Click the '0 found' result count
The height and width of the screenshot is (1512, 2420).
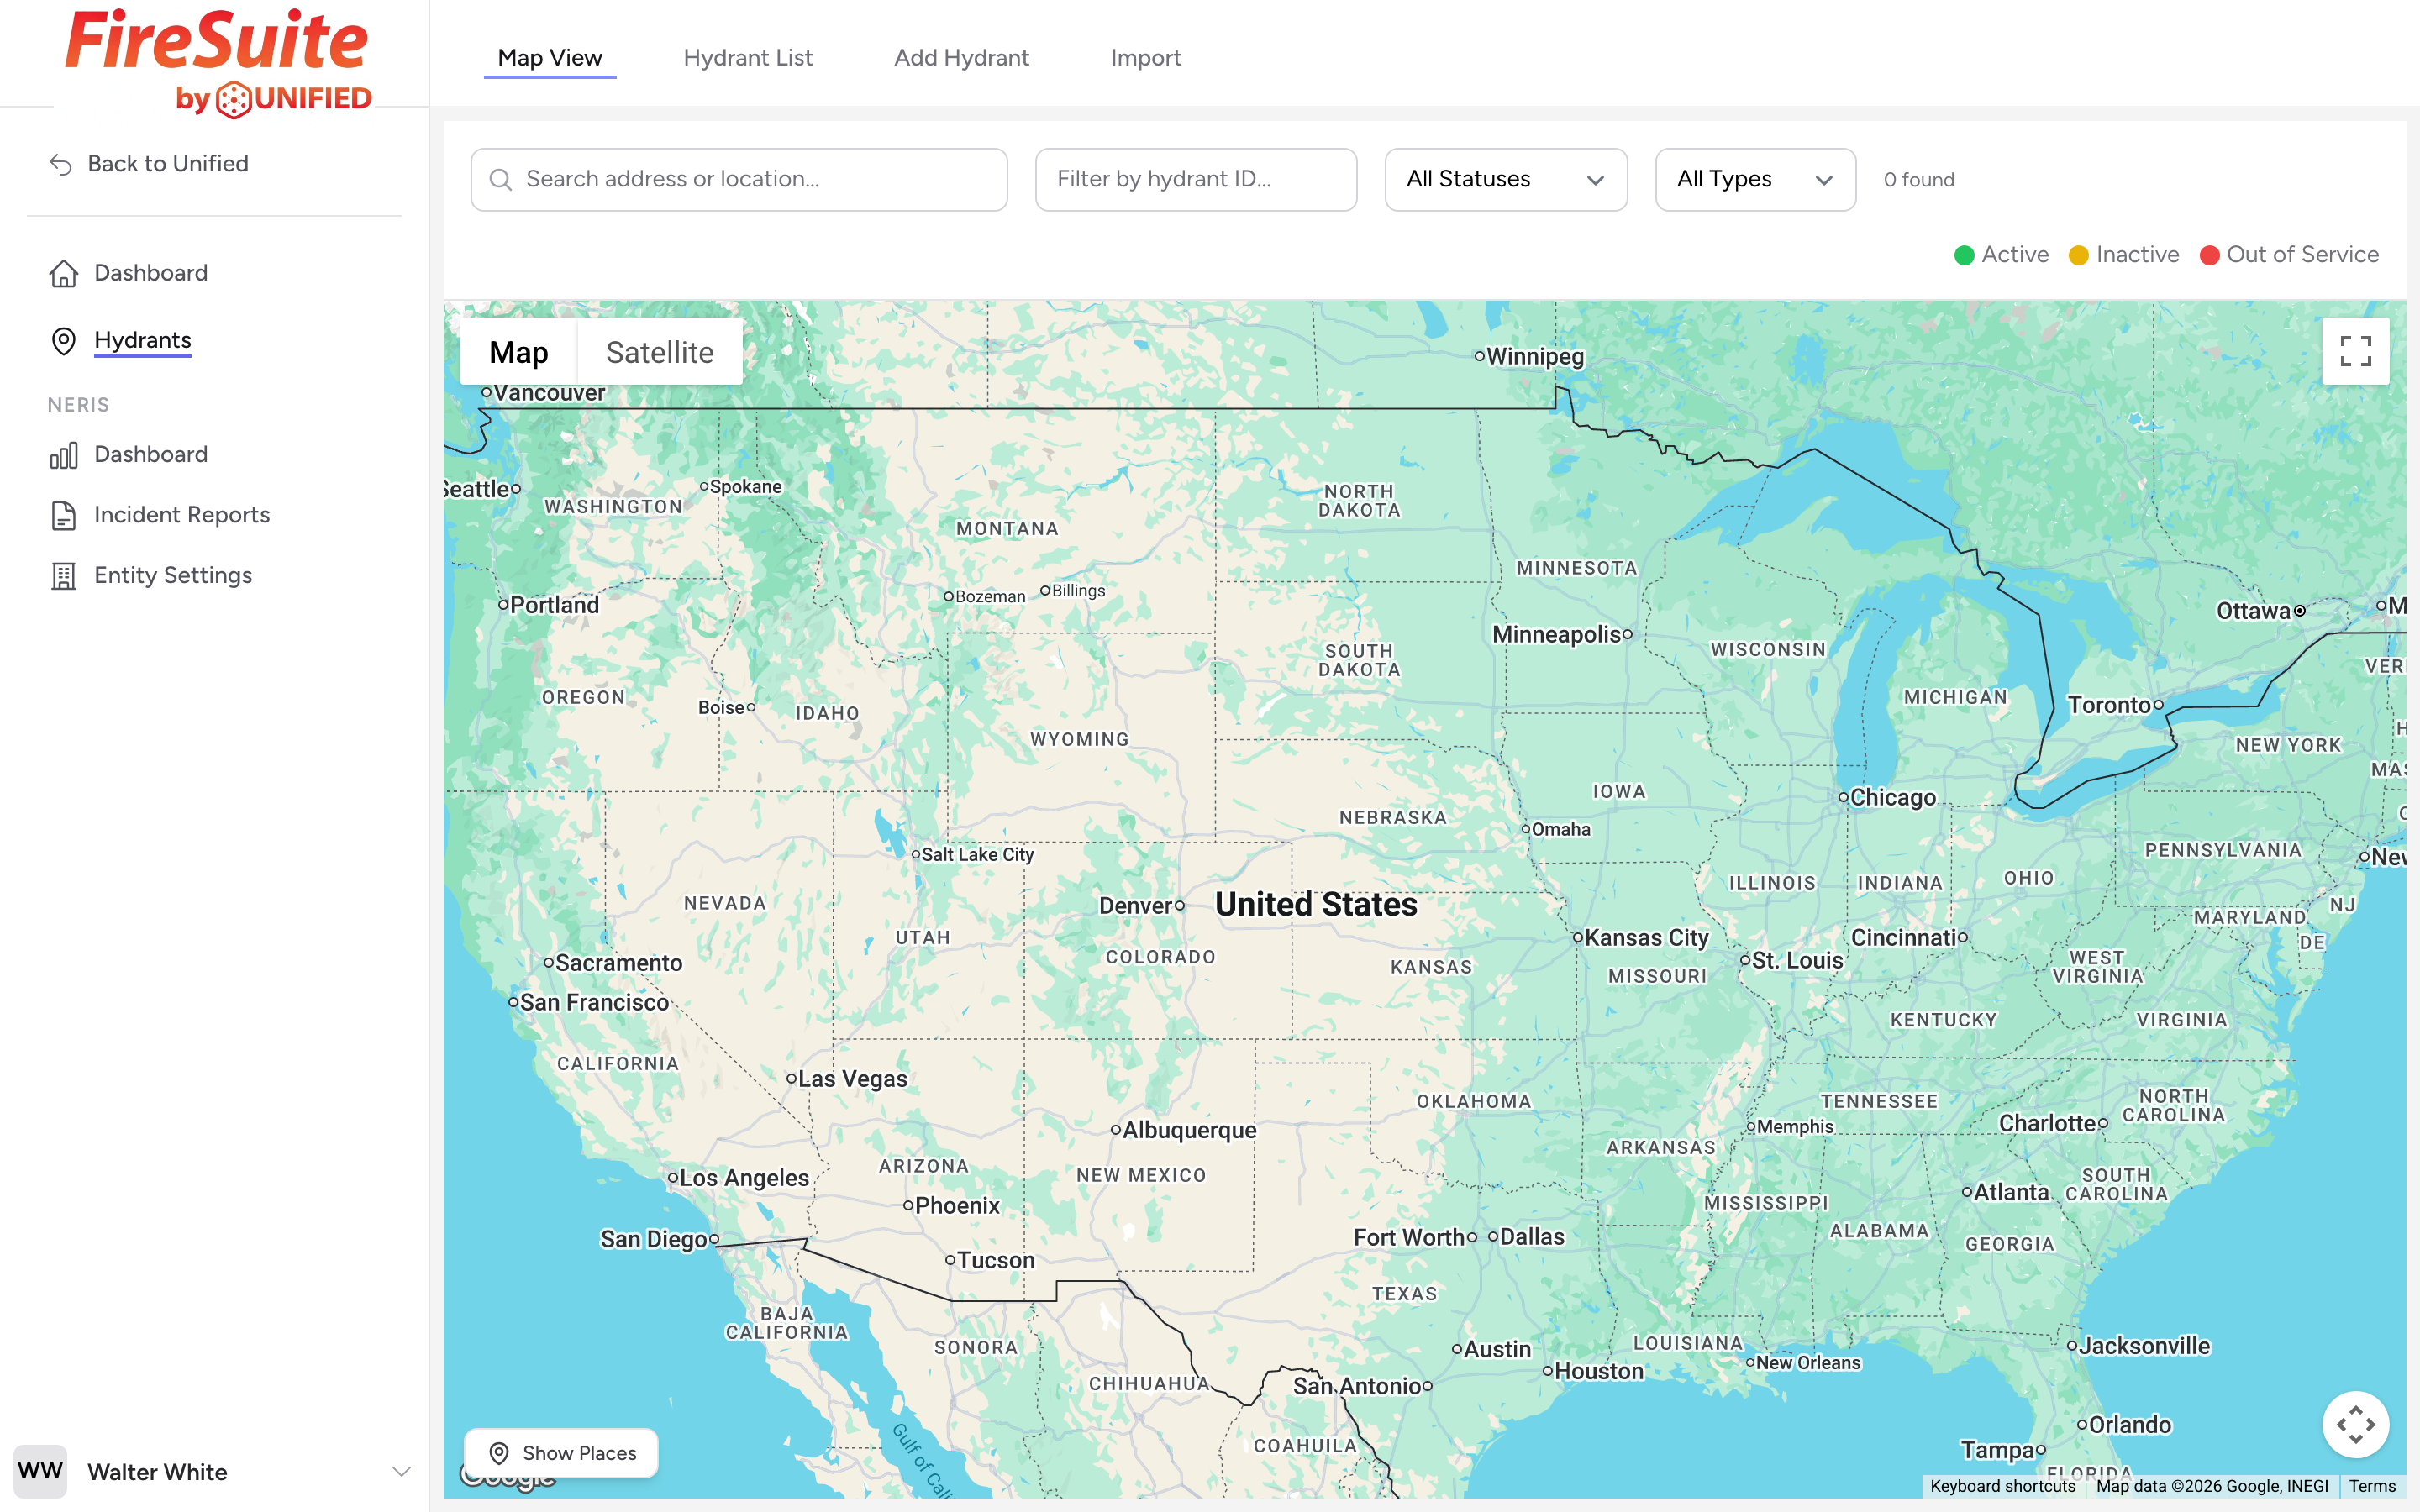1919,180
